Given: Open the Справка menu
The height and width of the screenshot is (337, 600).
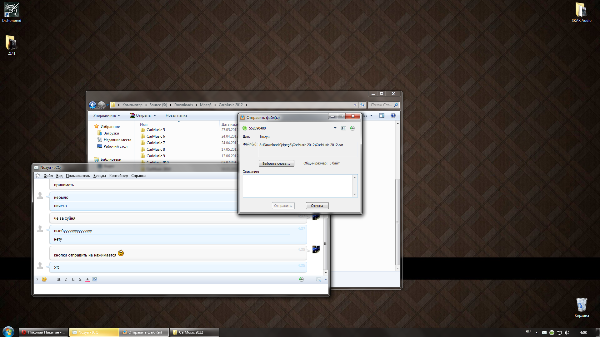Looking at the screenshot, I should tap(138, 176).
